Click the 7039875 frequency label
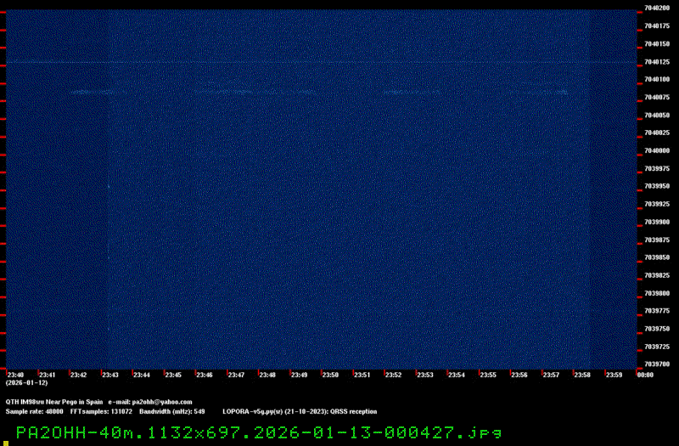The image size is (679, 446). click(657, 240)
